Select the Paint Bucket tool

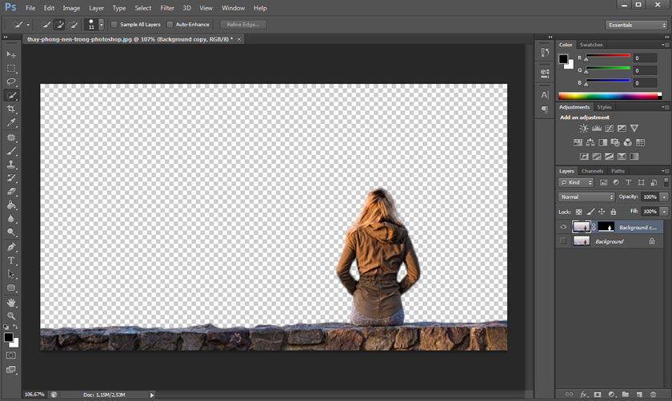click(x=11, y=205)
